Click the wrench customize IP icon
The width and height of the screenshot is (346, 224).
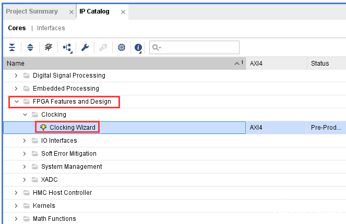pos(85,47)
